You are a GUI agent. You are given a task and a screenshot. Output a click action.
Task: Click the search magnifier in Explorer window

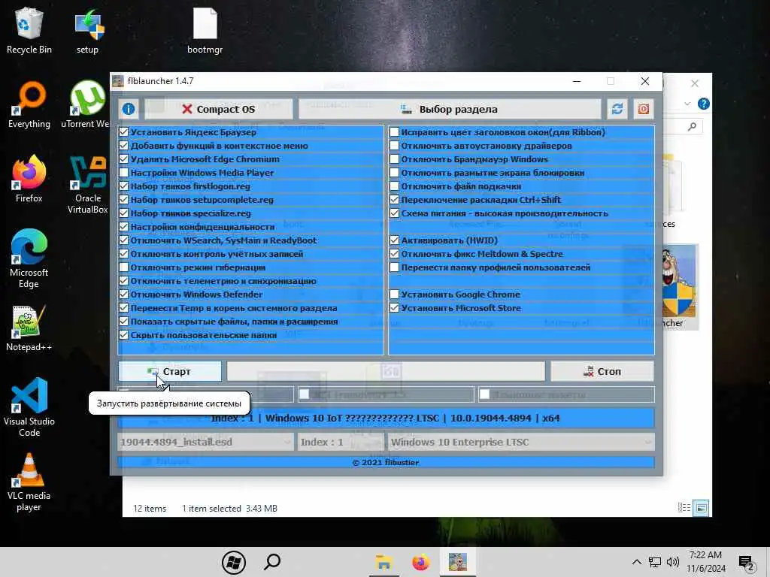pos(692,126)
